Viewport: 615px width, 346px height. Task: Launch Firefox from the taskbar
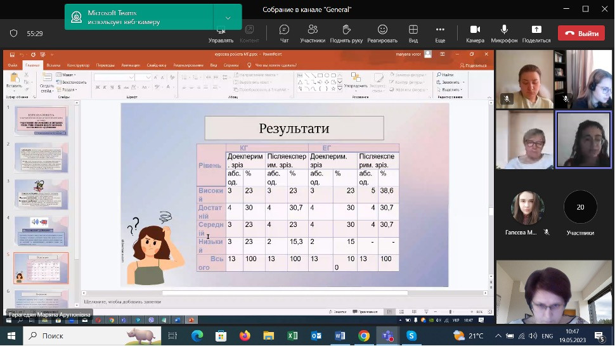[245, 336]
